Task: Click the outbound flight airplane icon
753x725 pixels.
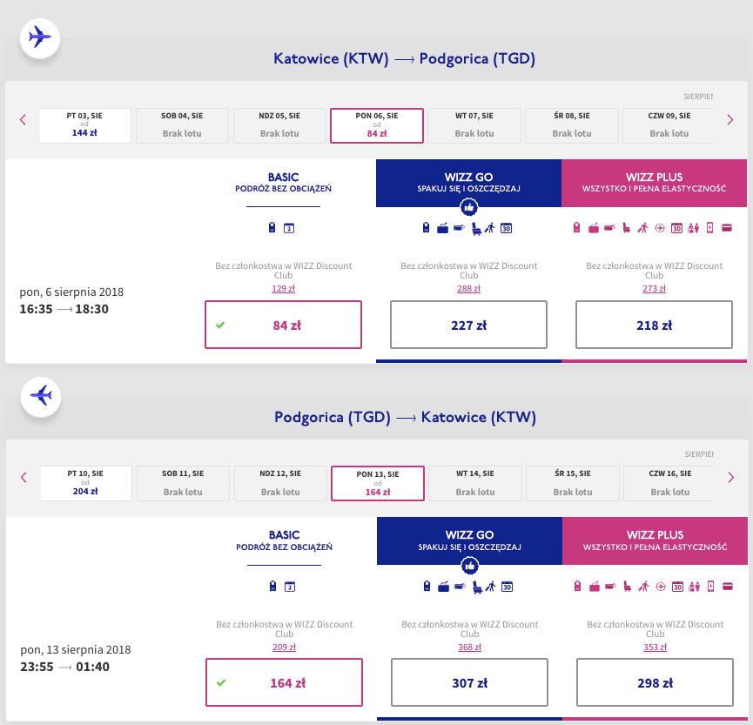Action: [x=40, y=38]
